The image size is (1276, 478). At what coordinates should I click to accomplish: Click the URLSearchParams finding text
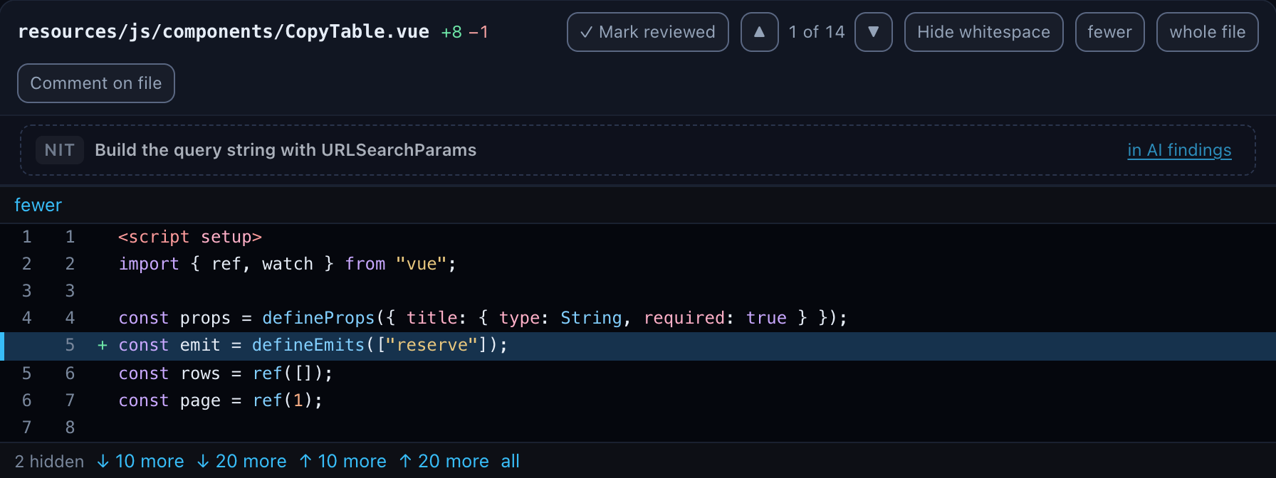(286, 150)
